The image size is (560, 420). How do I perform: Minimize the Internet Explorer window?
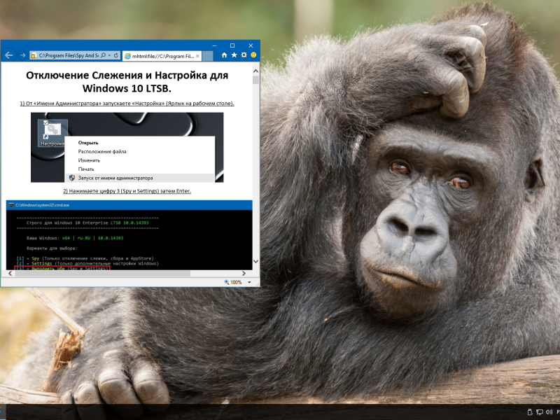coord(214,45)
